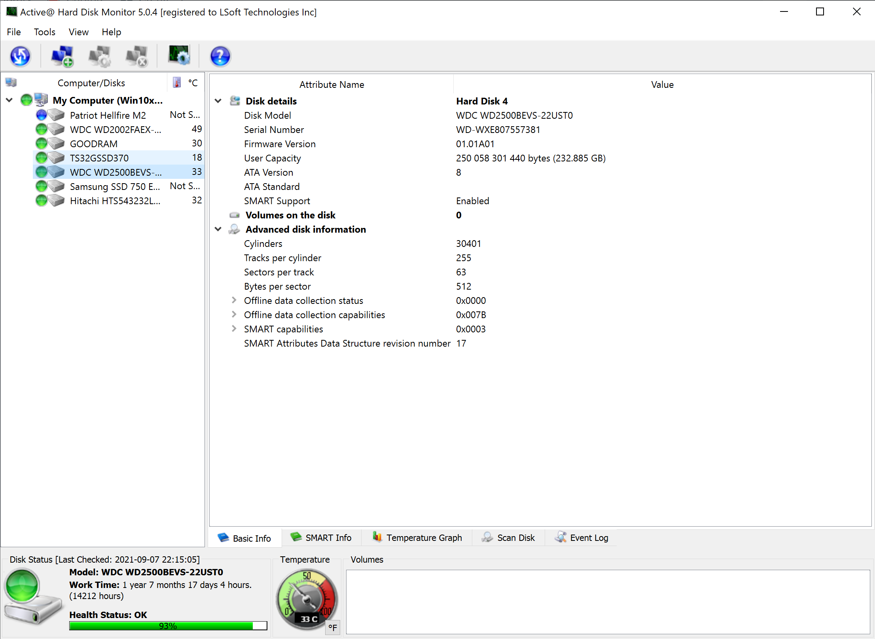Click the application icon in the title bar
Image resolution: width=875 pixels, height=639 pixels.
(x=12, y=12)
